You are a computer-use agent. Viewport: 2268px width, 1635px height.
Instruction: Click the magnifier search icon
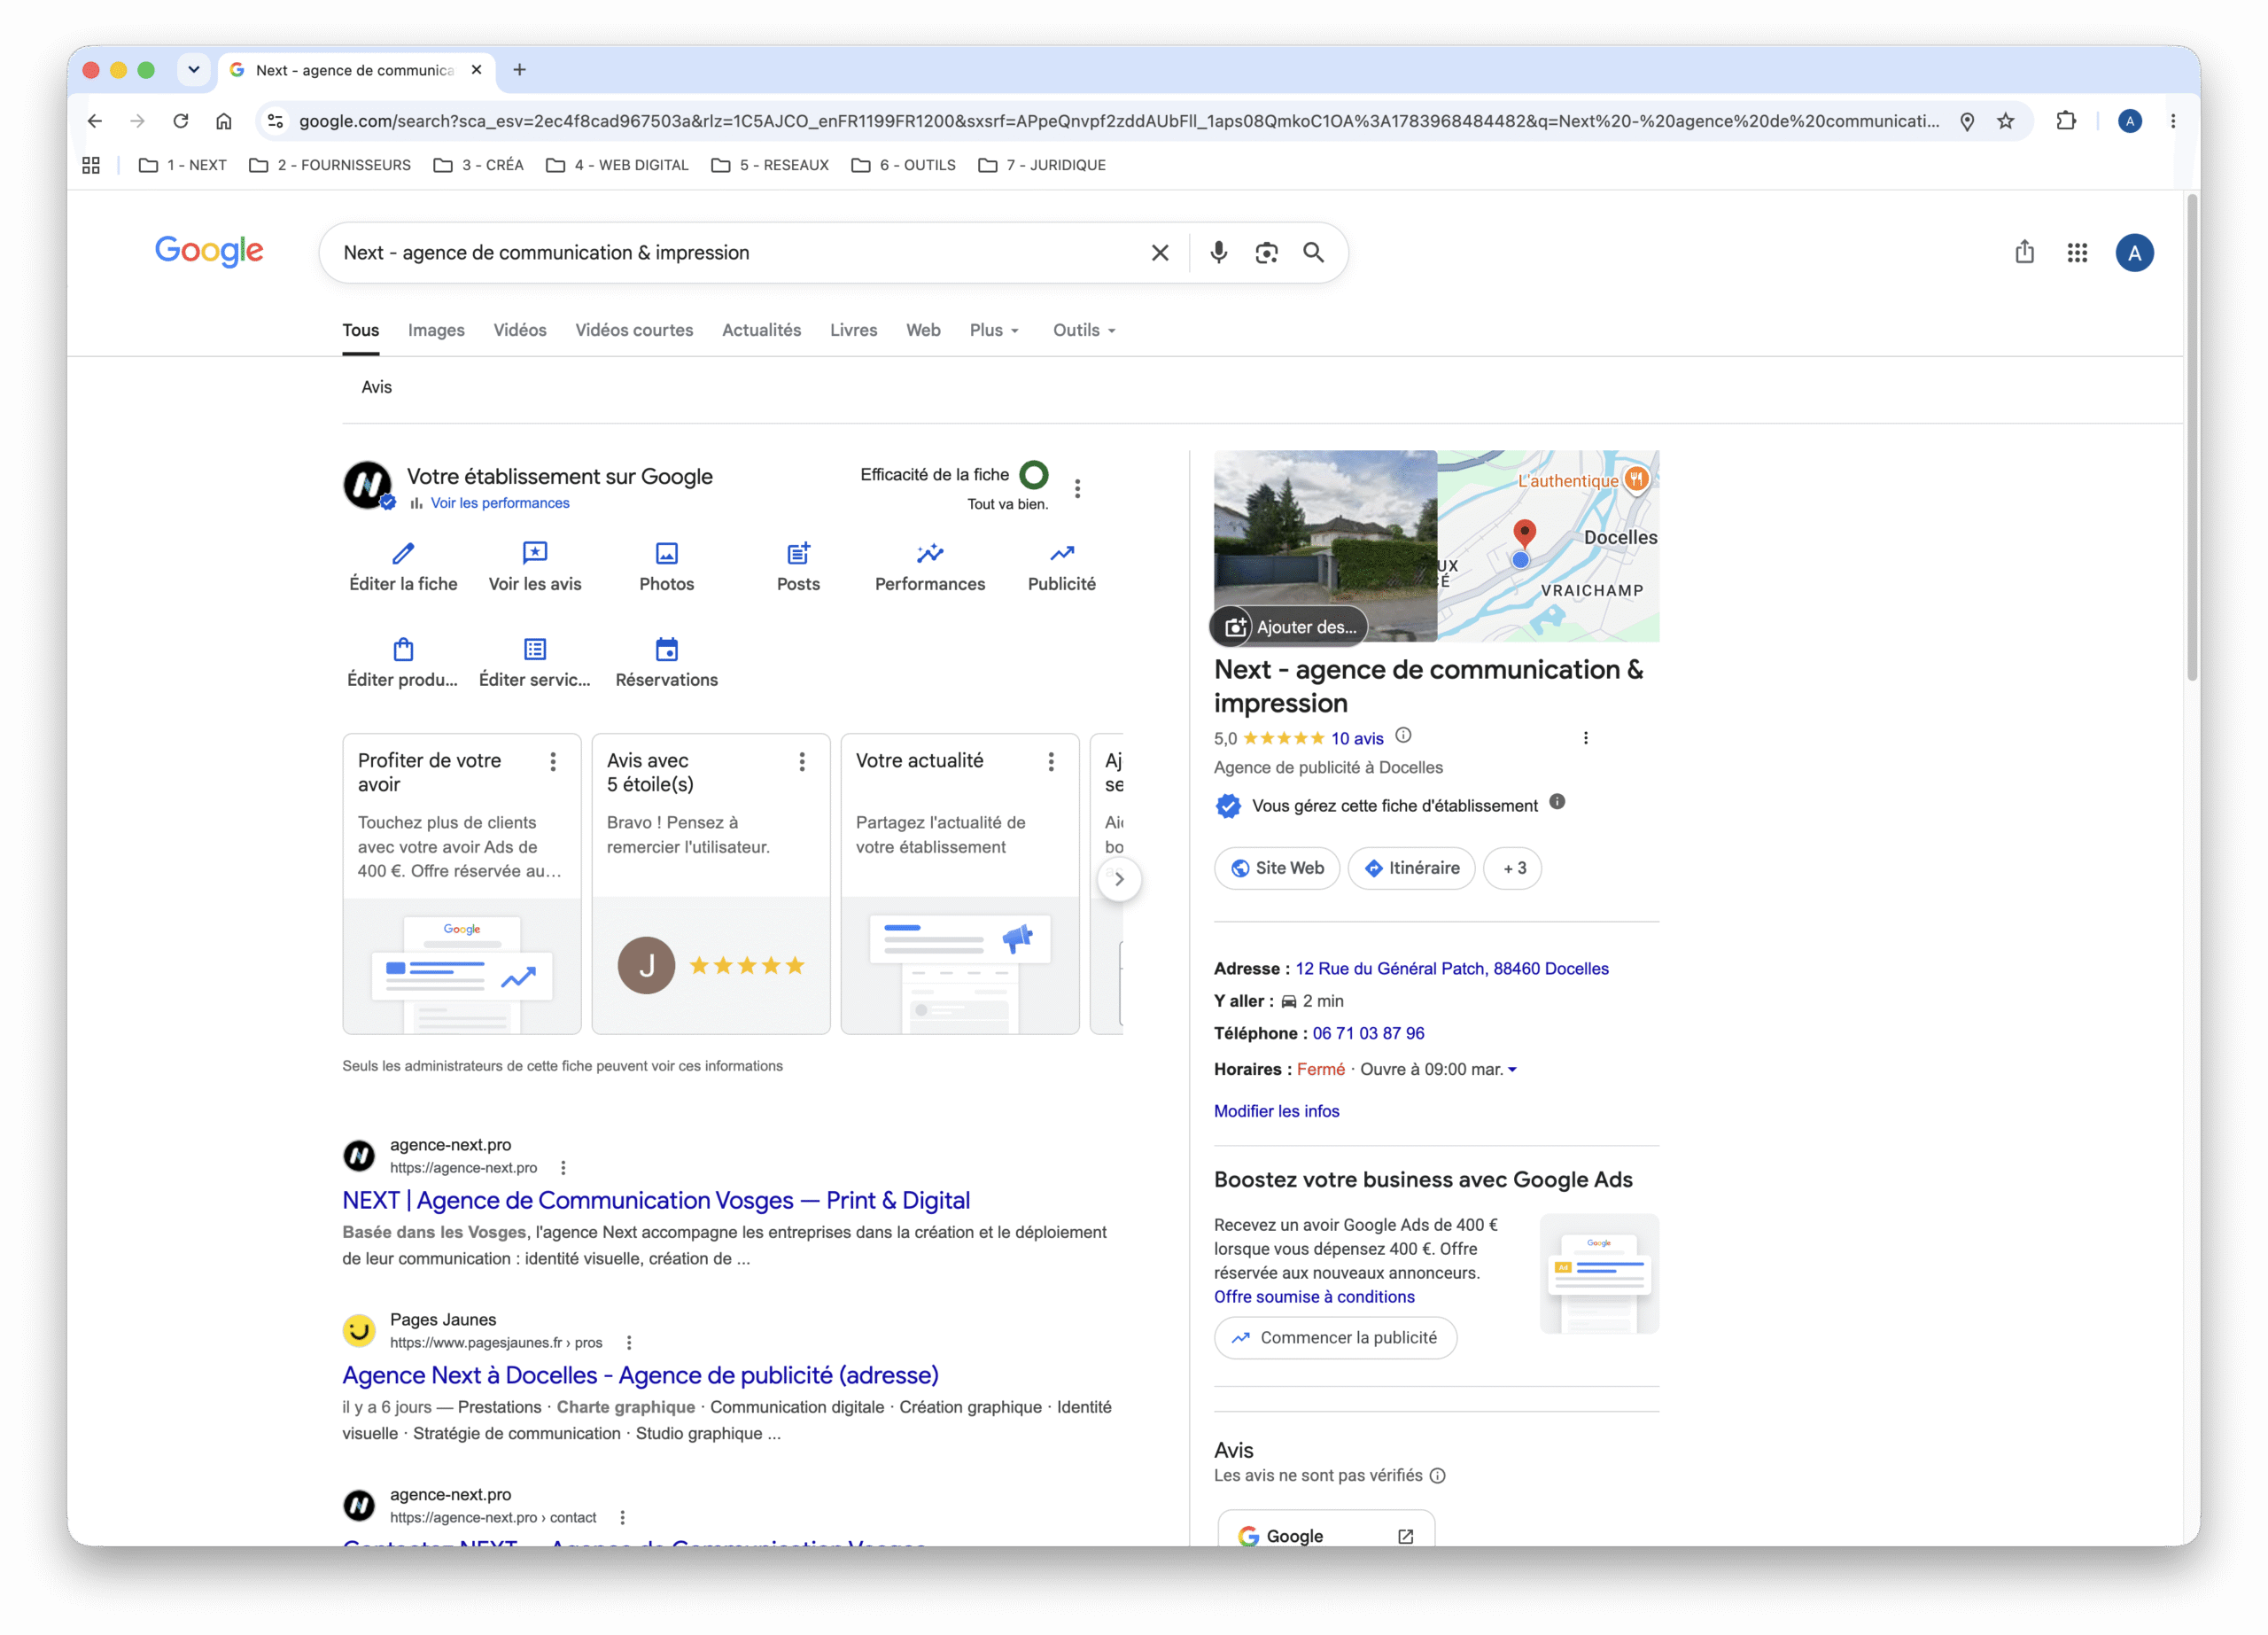coord(1314,252)
